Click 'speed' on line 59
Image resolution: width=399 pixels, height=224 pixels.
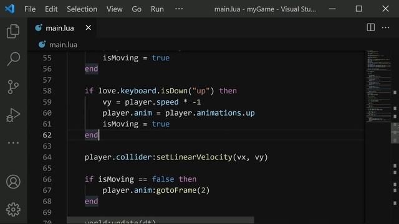168,102
